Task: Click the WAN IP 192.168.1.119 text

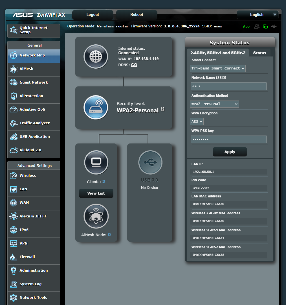Action: [146, 59]
